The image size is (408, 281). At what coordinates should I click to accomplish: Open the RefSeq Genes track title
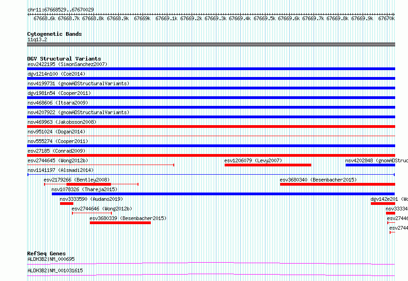pos(46,253)
